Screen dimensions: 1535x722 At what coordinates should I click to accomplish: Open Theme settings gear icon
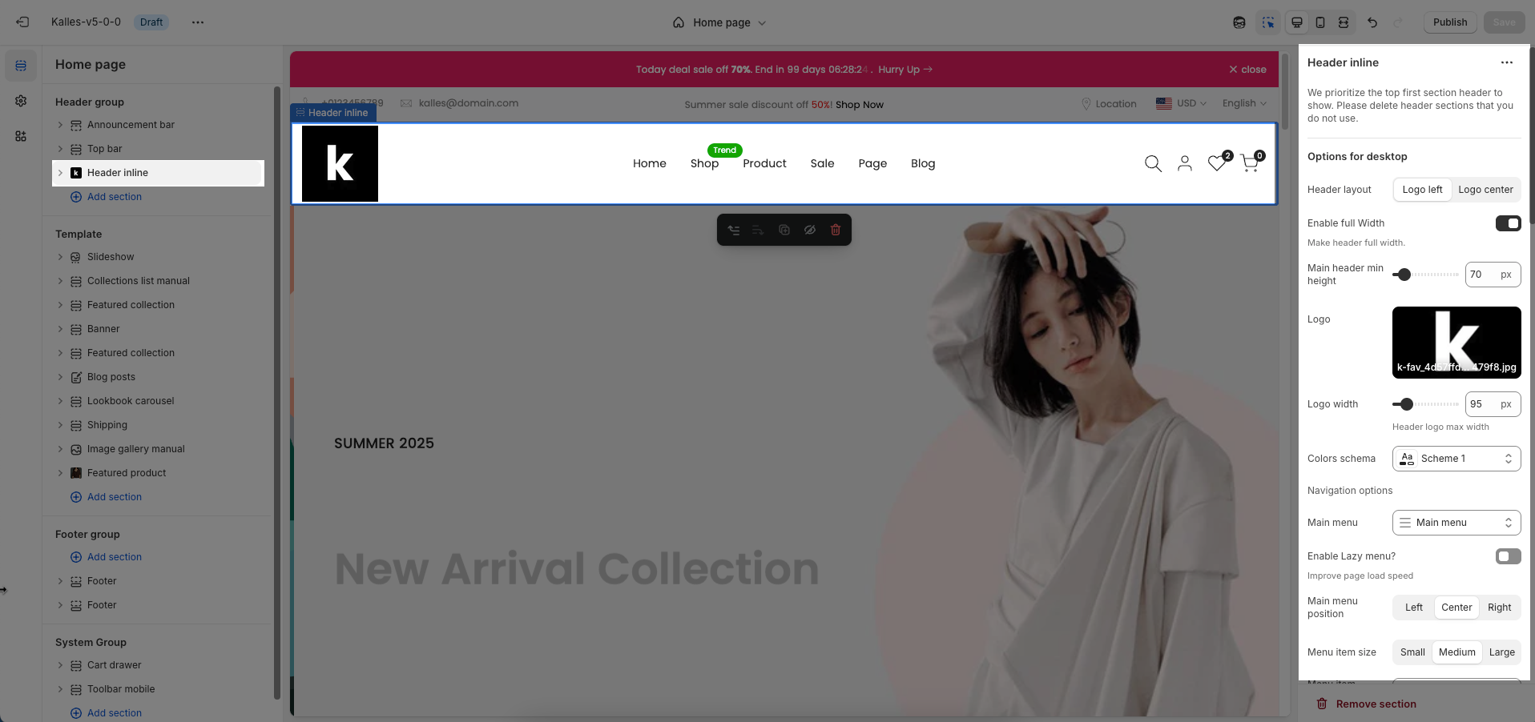pyautogui.click(x=21, y=101)
